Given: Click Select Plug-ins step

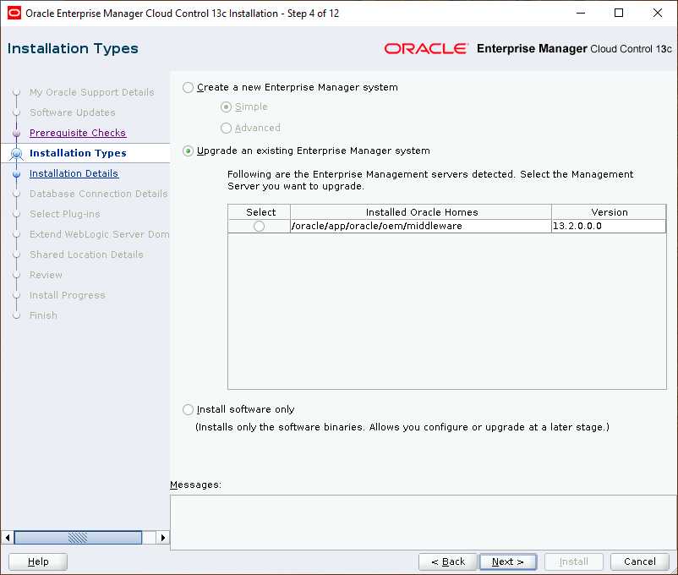Looking at the screenshot, I should tap(65, 214).
